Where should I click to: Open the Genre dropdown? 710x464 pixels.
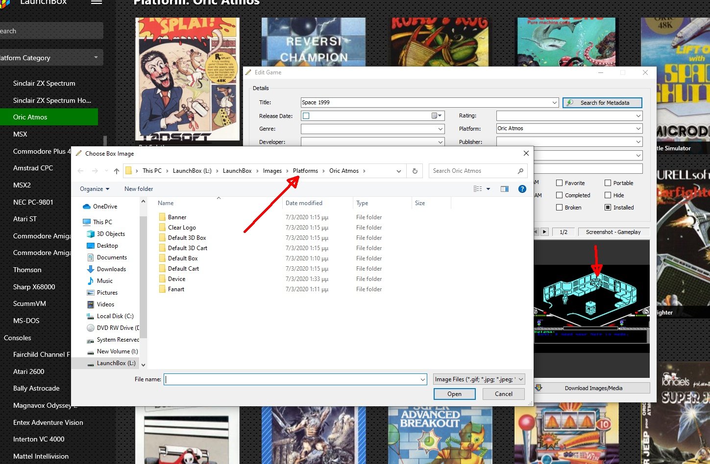[440, 129]
